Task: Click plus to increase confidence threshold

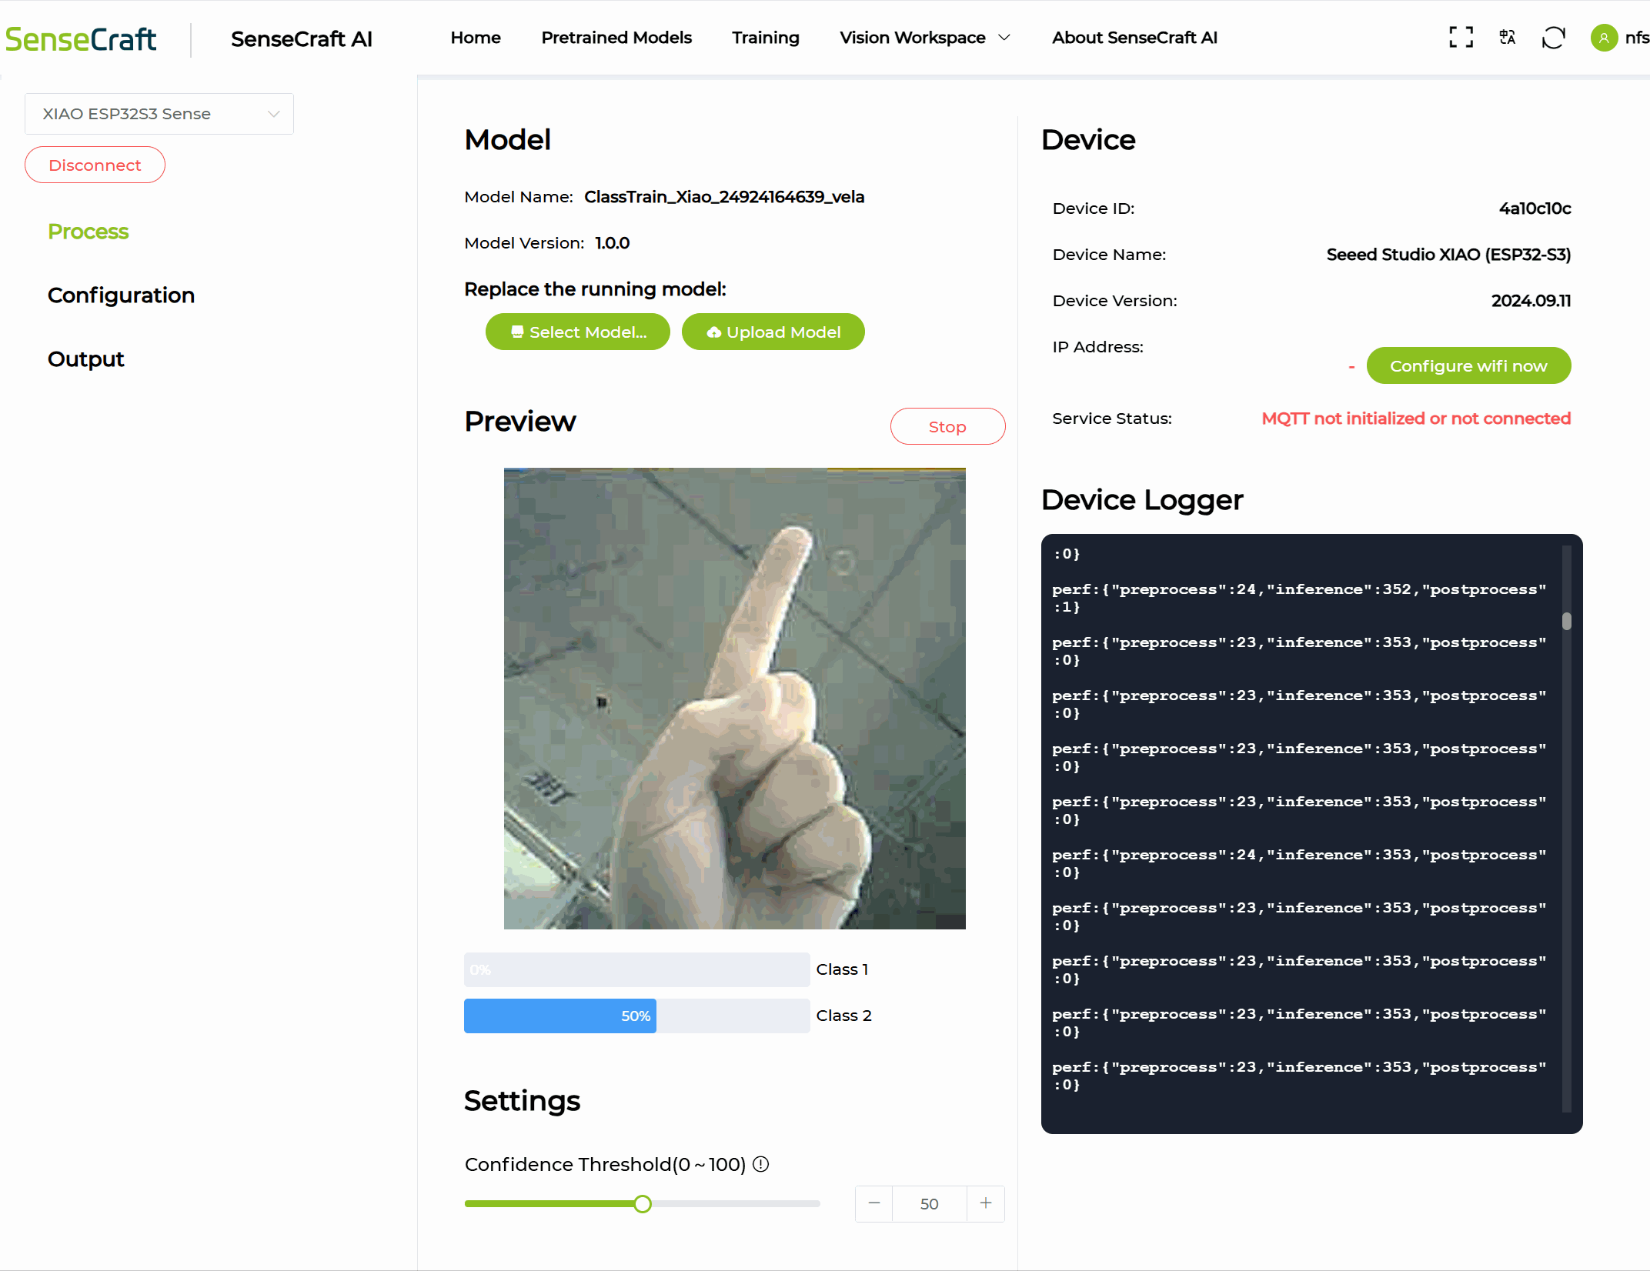Action: coord(985,1203)
